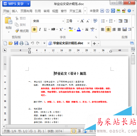
Task: Align text left
Action: coord(103,30)
